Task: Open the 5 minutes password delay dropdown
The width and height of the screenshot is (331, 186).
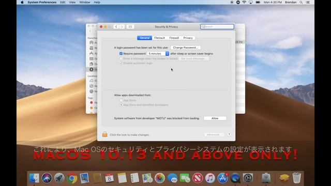Action: (158, 54)
